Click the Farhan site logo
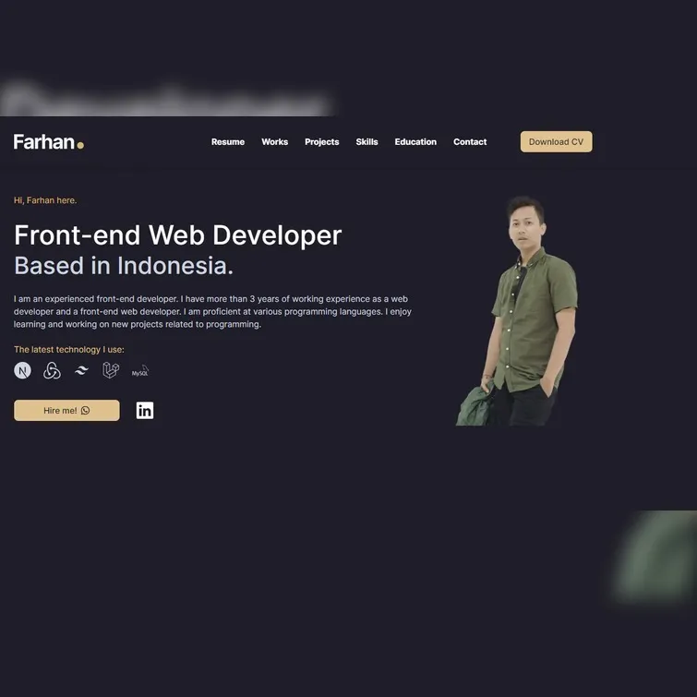The width and height of the screenshot is (697, 697). coord(48,142)
